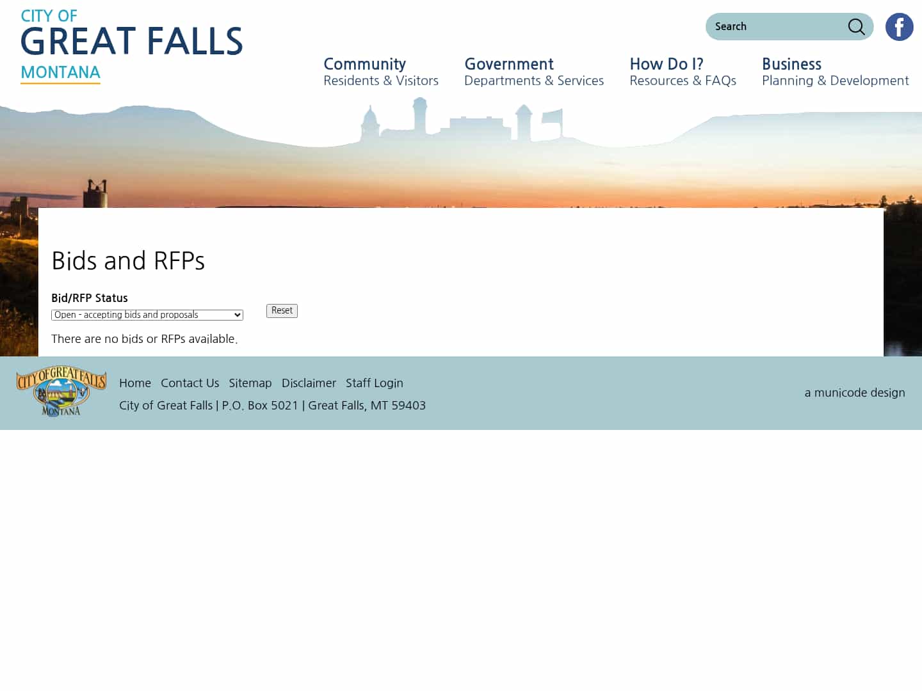Viewport: 922px width, 691px height.
Task: Open the Community Residents & Visitors menu
Action: tap(380, 72)
